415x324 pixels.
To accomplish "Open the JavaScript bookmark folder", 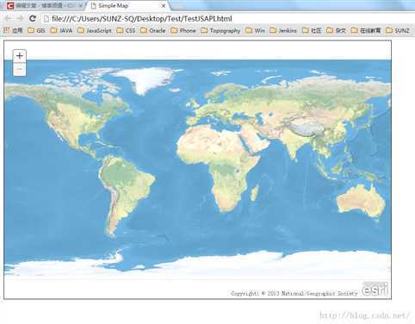I will pos(95,30).
